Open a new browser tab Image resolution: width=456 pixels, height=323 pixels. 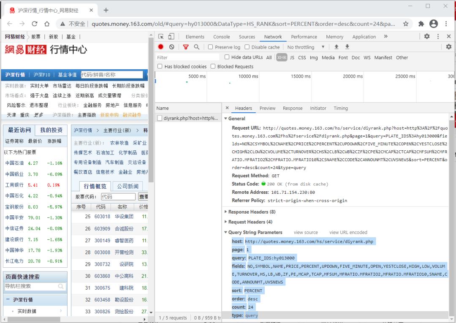106,10
